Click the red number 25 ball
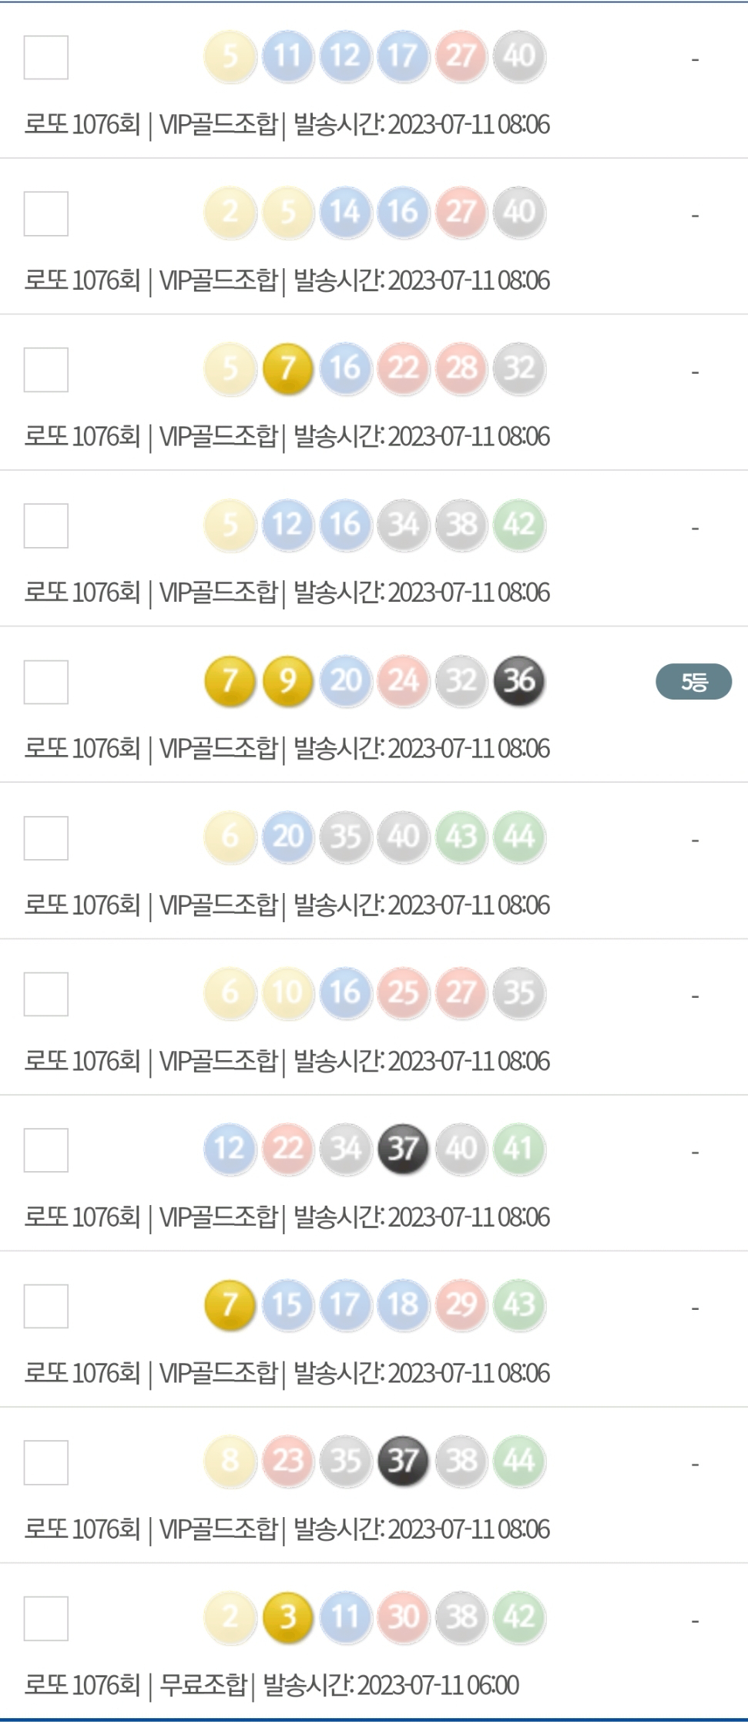Screen dimensions: 748x1722 click(403, 993)
